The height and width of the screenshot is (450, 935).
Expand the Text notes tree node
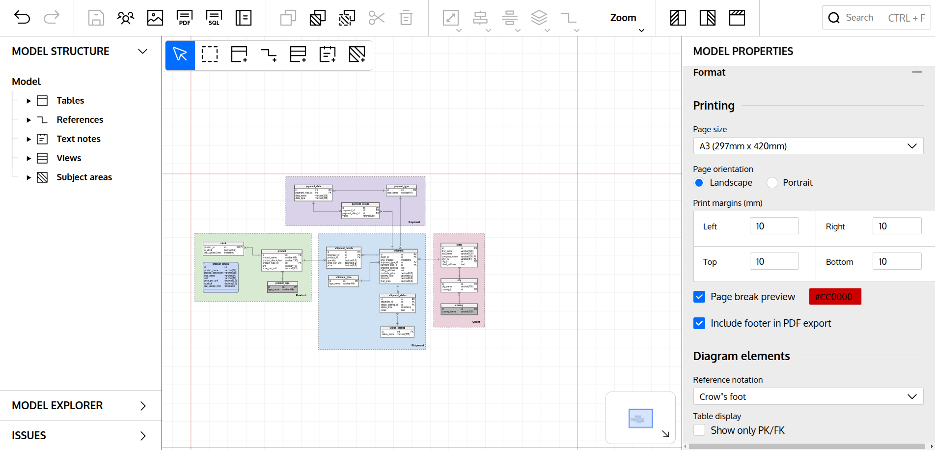coord(28,139)
